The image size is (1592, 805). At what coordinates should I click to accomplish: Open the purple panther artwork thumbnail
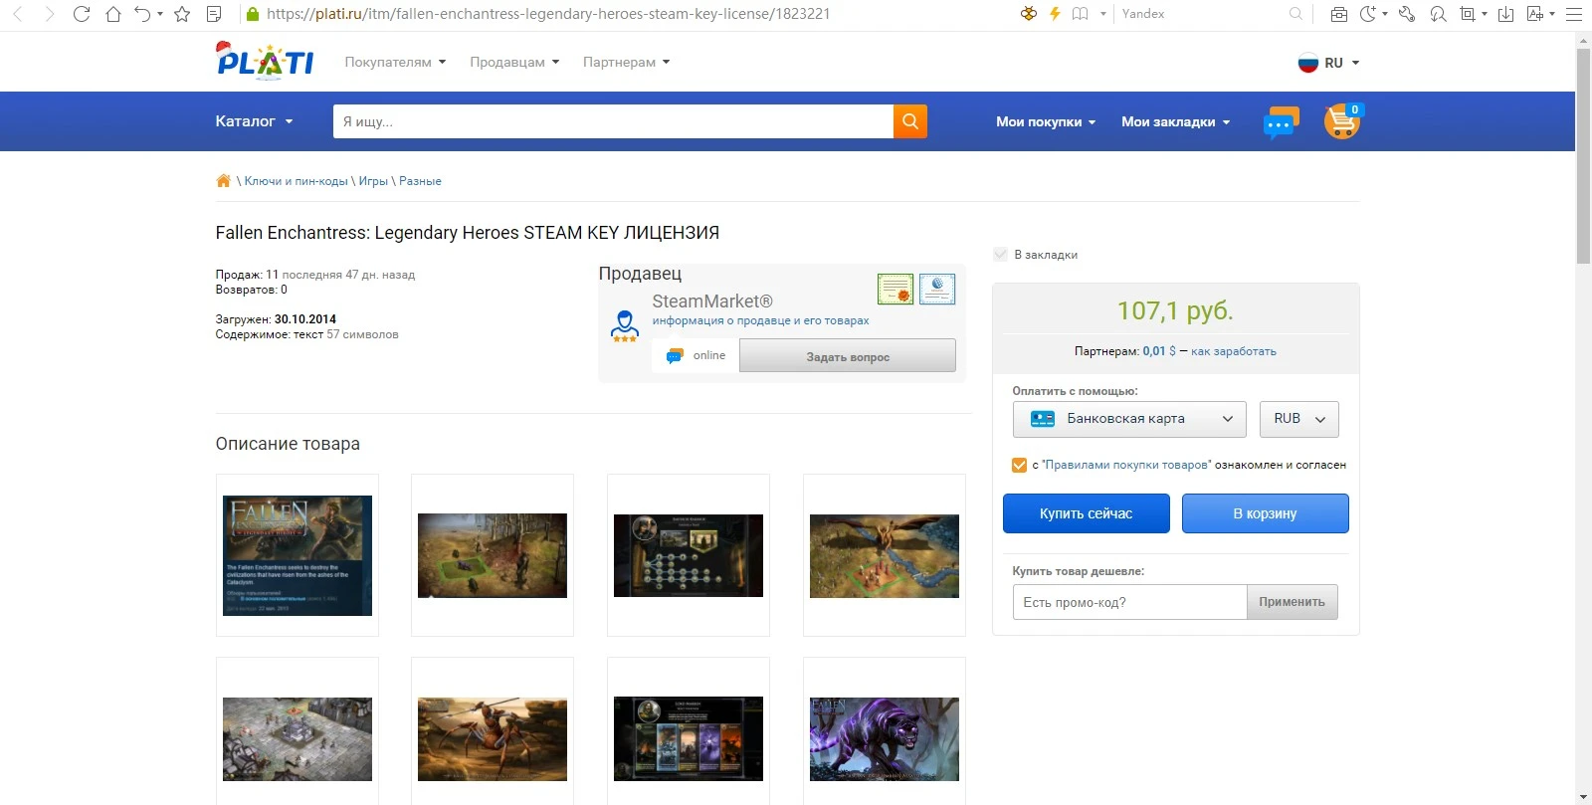click(x=885, y=738)
